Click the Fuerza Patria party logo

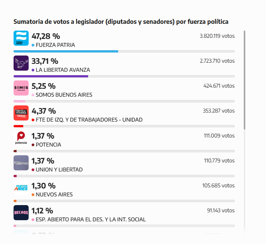point(21,38)
